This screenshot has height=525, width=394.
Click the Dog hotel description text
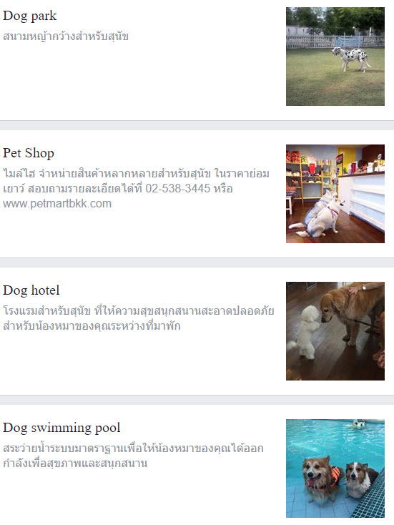(139, 318)
